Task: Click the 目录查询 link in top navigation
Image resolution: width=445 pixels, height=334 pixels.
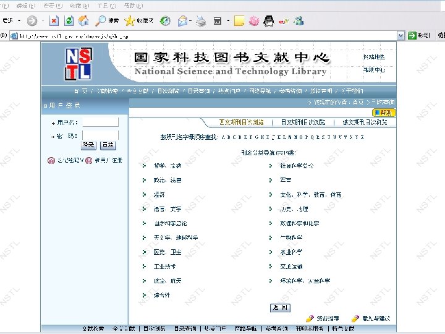Action: click(x=198, y=91)
